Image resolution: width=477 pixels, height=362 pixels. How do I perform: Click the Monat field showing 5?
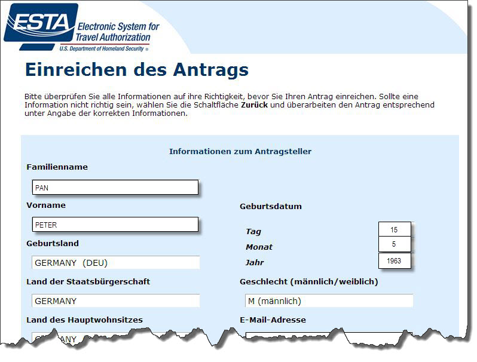(395, 244)
